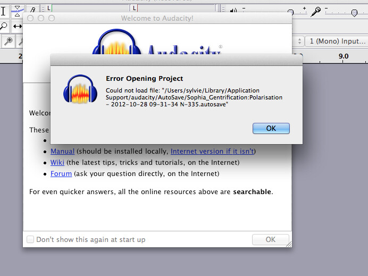
Task: Click the word searchable in Welcome text
Action: pos(252,192)
